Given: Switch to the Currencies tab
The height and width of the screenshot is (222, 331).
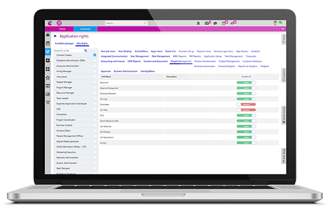Looking at the screenshot, I should (85, 29).
